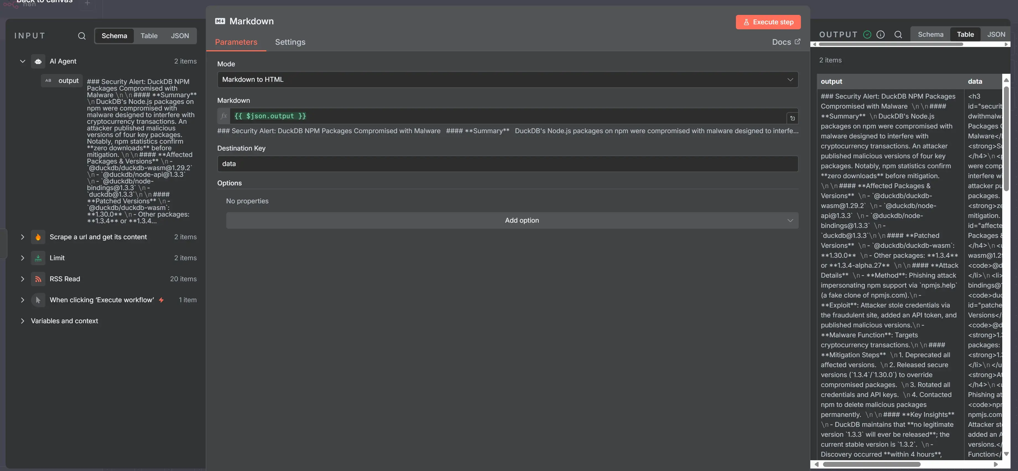Click the Limit node icon
1018x471 pixels.
tap(38, 258)
